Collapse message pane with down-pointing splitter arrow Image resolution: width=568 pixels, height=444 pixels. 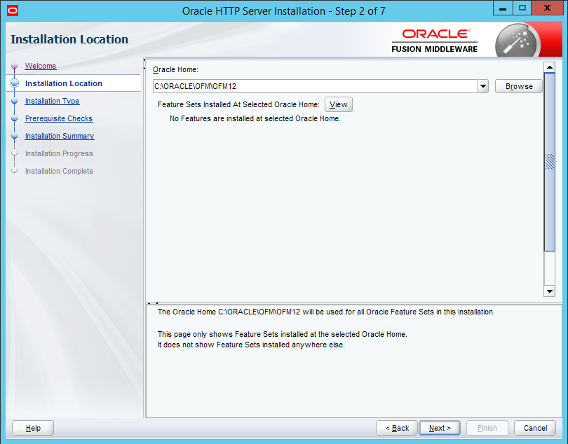tap(157, 302)
